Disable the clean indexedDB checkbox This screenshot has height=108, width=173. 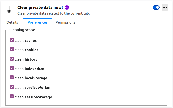12,68
